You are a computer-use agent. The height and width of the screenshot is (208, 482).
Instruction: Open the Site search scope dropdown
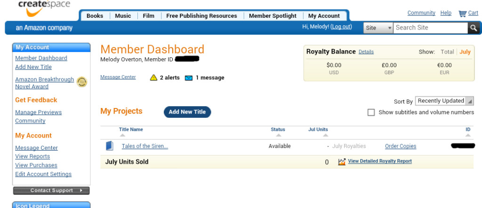coord(378,28)
